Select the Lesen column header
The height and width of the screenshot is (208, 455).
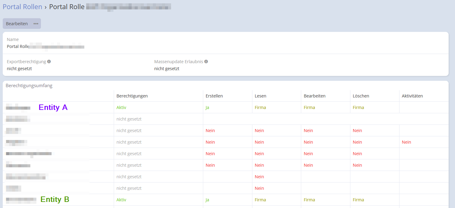[x=261, y=96]
